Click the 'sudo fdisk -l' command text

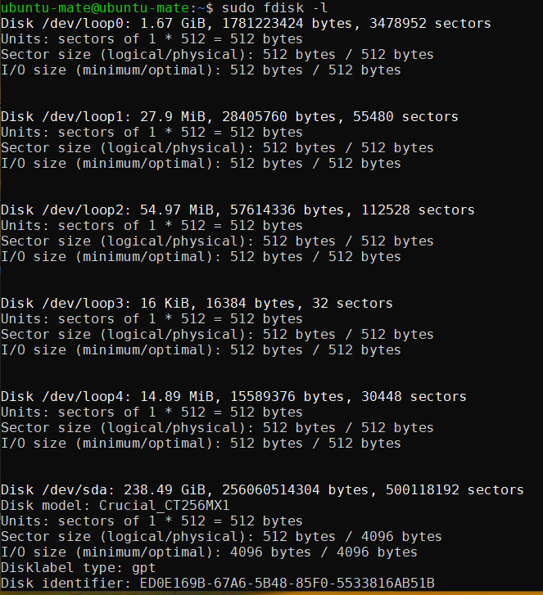pos(275,8)
